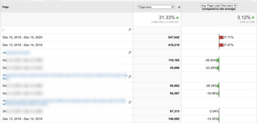Viewport: 257px width, 123px height.
Task: Open the blurred "/at" page link
Action: pyautogui.click(x=16, y=53)
